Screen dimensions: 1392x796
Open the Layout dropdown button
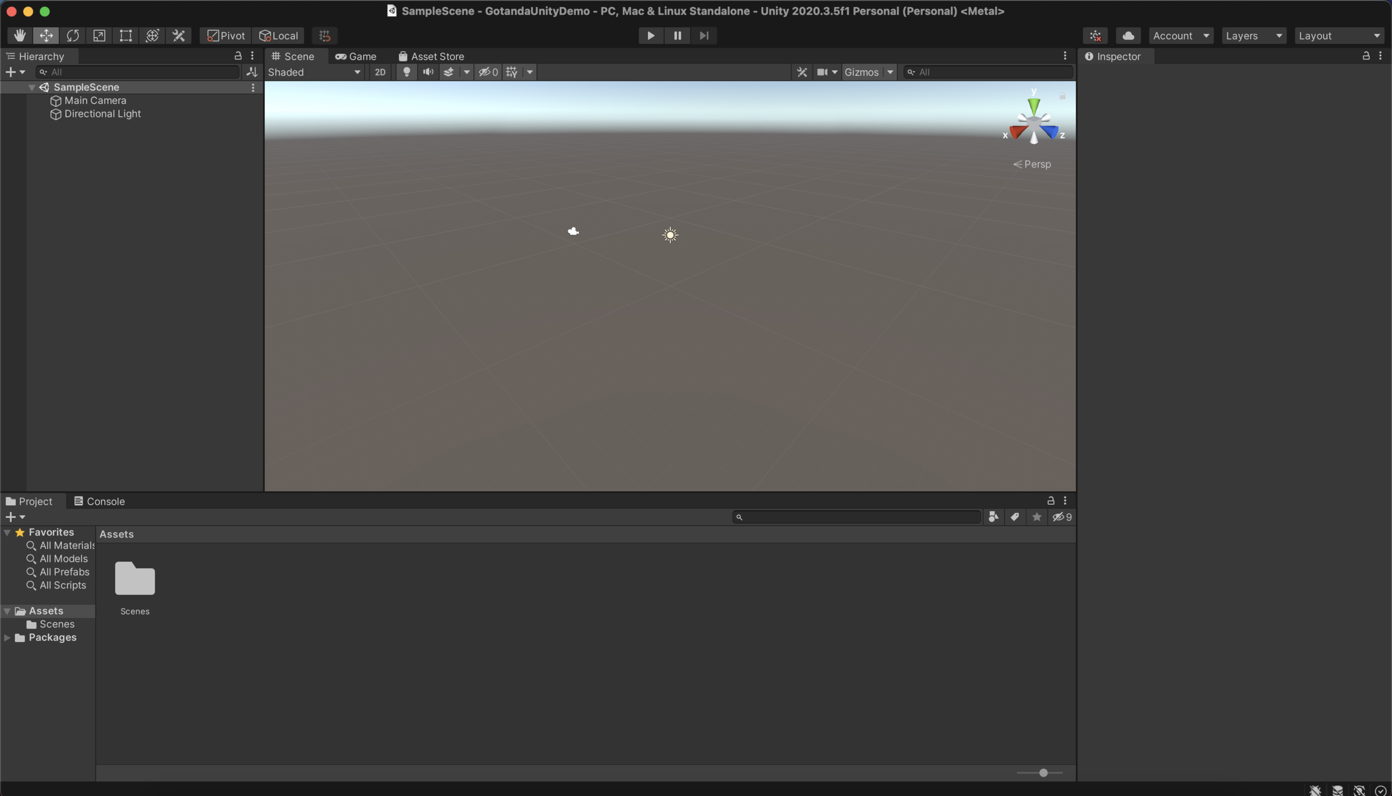(1338, 35)
